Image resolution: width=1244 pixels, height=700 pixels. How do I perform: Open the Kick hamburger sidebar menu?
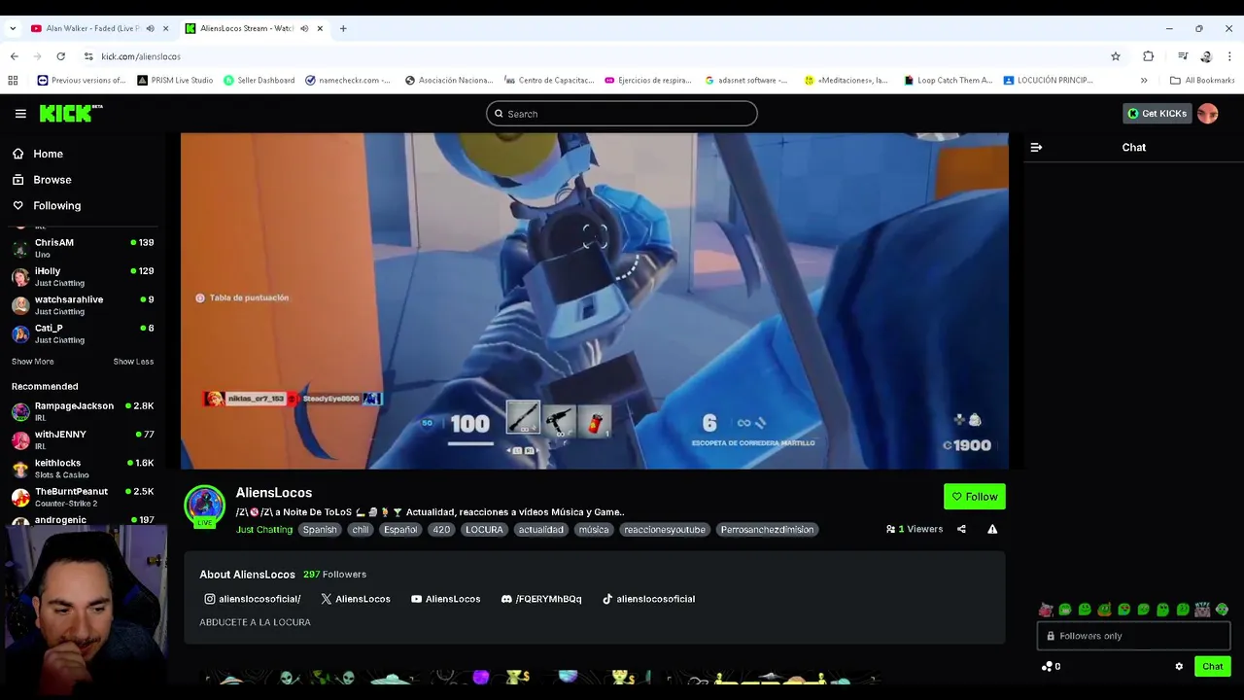[20, 114]
